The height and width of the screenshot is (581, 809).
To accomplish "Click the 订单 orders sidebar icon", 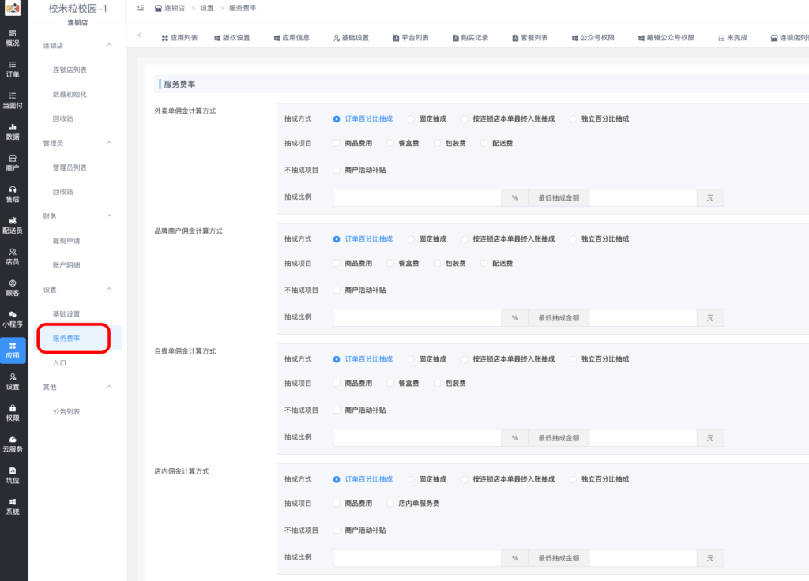I will [x=13, y=69].
